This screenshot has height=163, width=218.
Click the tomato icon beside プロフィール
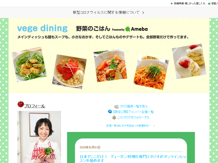click(21, 104)
